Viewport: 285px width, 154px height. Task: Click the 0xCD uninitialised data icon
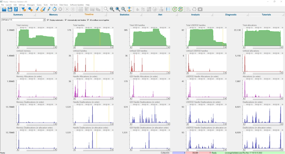point(143,9)
